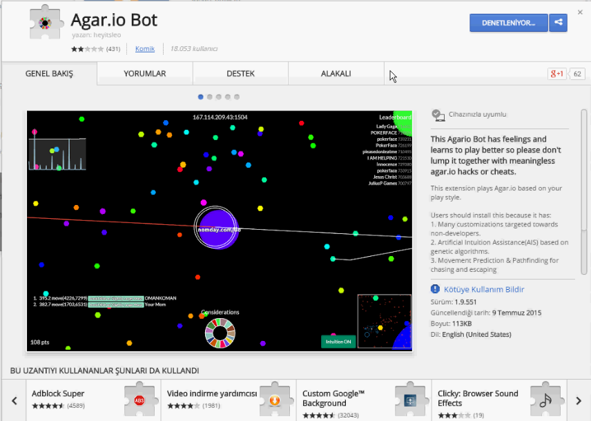
Task: Click the (431) review count
Action: pyautogui.click(x=113, y=48)
